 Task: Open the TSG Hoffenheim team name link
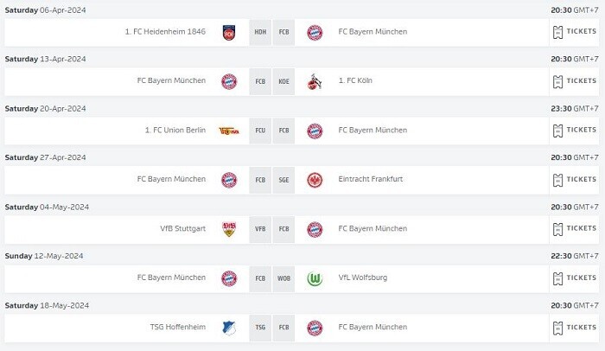click(178, 327)
